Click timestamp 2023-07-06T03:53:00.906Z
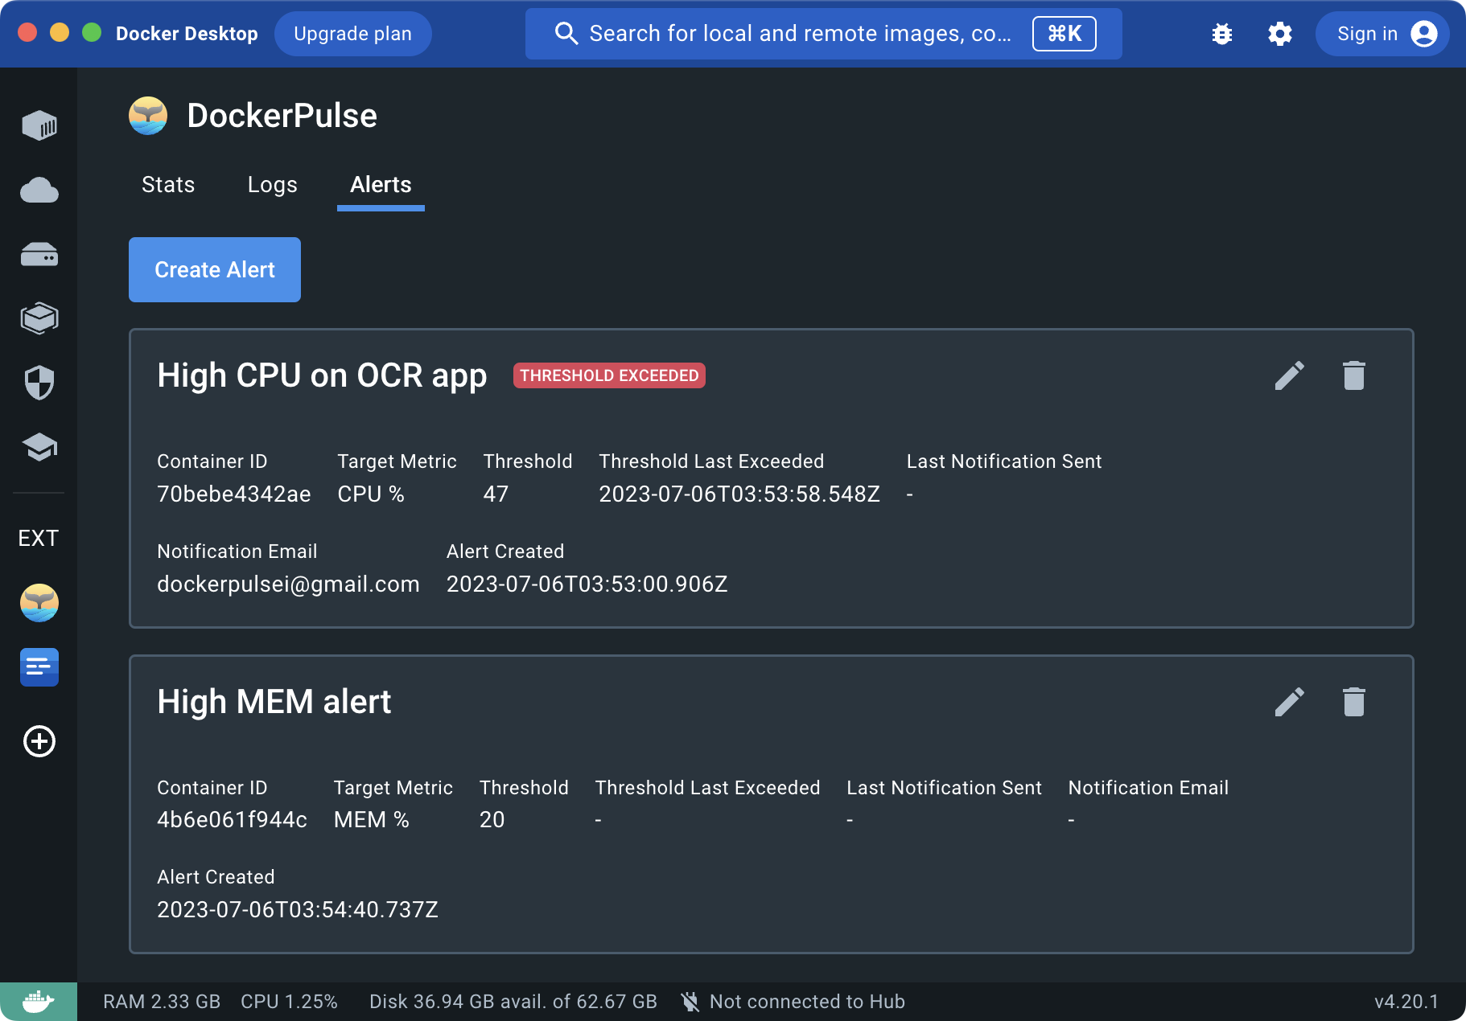The height and width of the screenshot is (1021, 1466). click(587, 584)
